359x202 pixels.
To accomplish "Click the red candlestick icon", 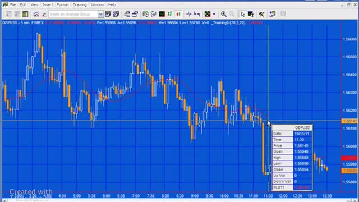I will pyautogui.click(x=178, y=14).
